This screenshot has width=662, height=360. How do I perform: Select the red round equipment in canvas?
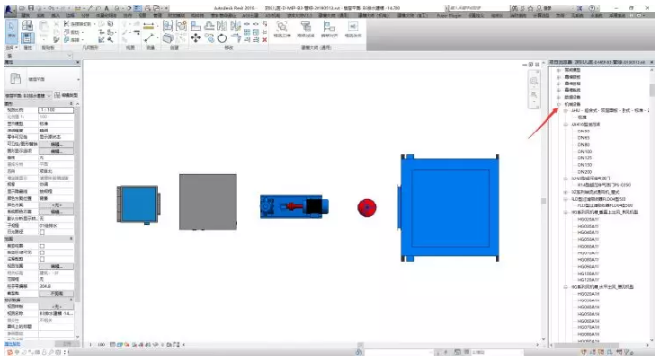(367, 207)
